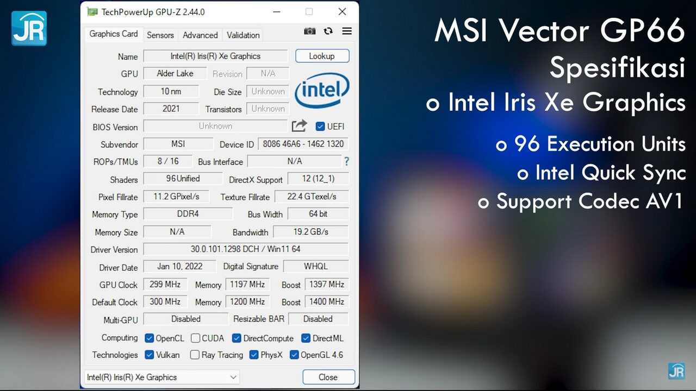This screenshot has height=391, width=696.
Task: Click the camera icon to capture a screenshot
Action: click(x=309, y=31)
